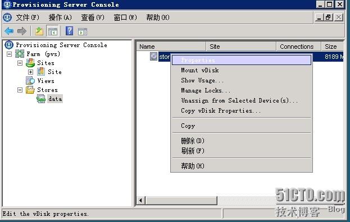Click the Name column header
Image resolution: width=350 pixels, height=222 pixels.
pos(171,47)
